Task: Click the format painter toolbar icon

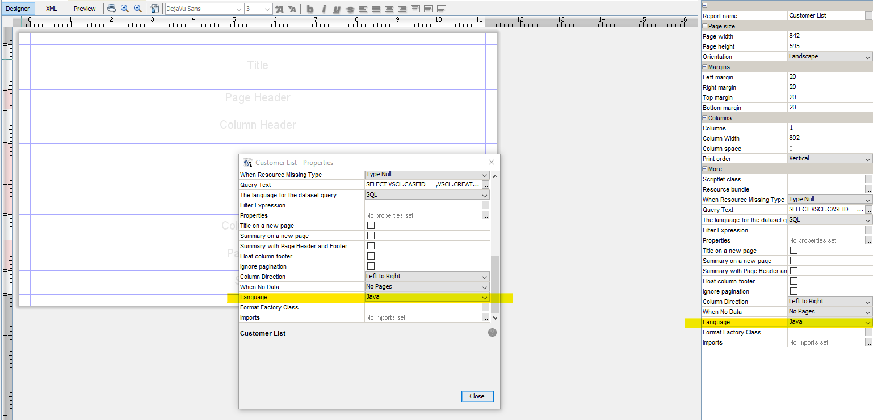Action: (154, 9)
